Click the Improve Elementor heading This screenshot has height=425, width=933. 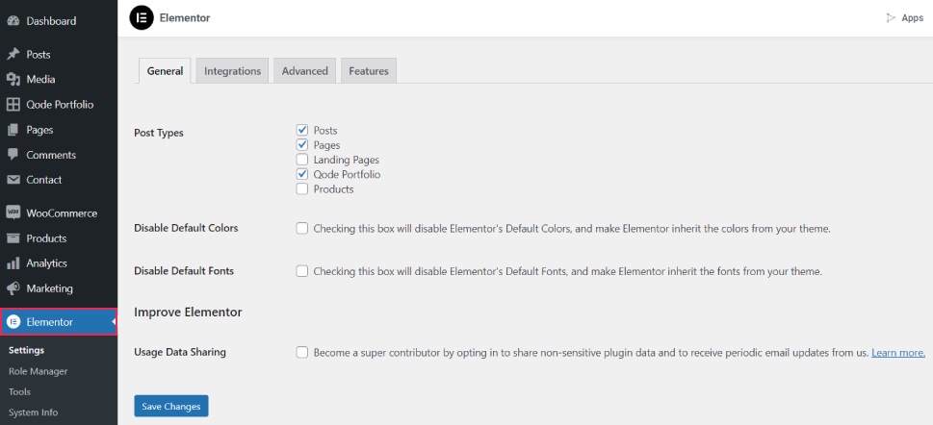click(188, 312)
